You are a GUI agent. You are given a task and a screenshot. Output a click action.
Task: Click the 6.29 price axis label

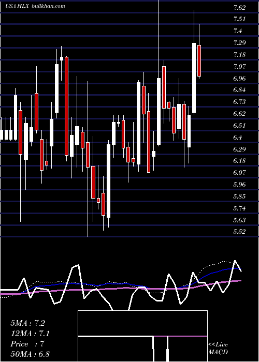pos(239,149)
